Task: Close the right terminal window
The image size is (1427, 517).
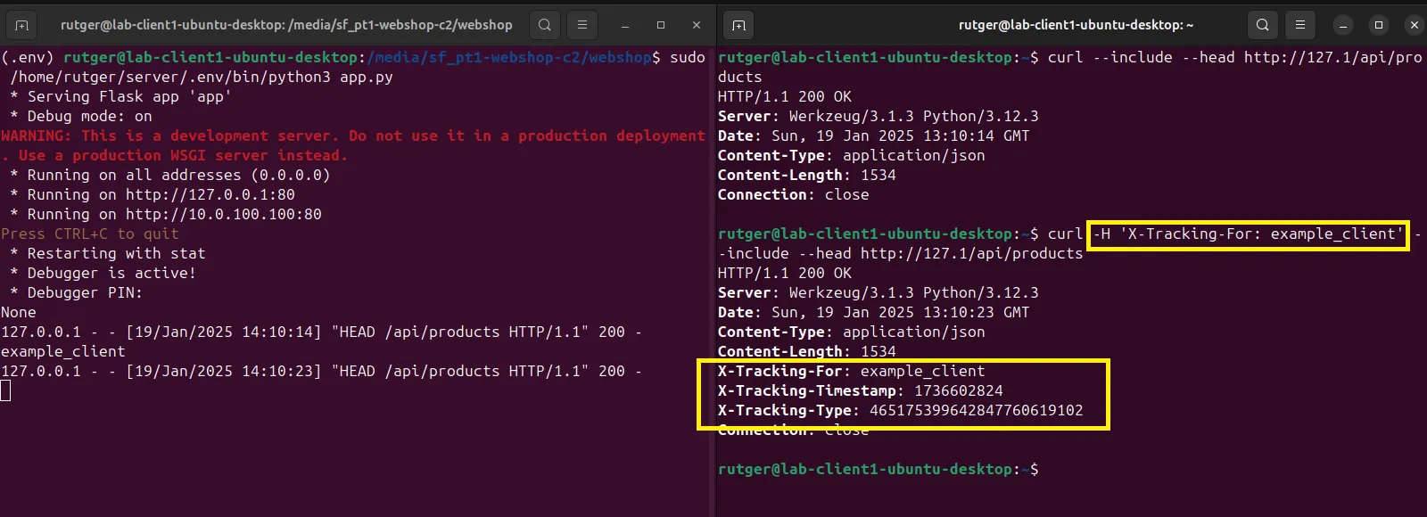Action: click(1414, 25)
